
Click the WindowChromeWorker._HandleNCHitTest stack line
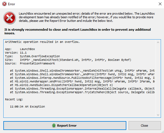pyautogui.click(x=83, y=71)
